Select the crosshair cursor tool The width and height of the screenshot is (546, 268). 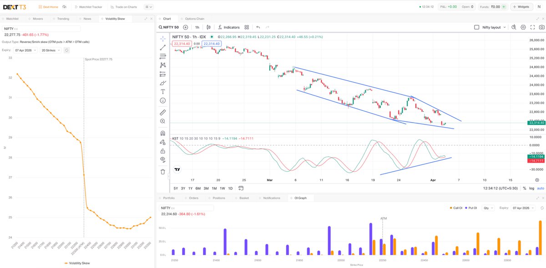(x=163, y=39)
